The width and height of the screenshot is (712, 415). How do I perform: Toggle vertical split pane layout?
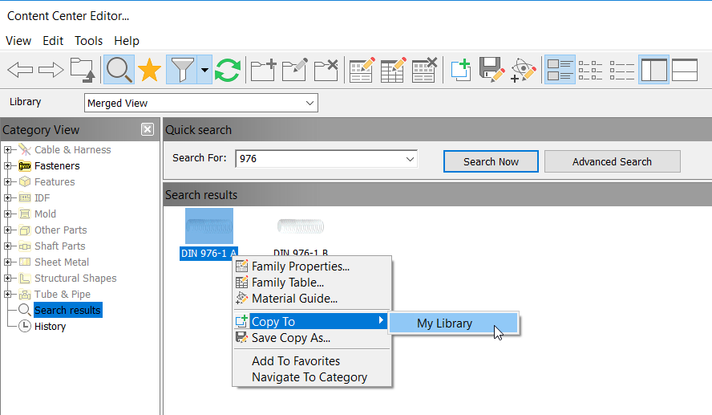coord(653,70)
